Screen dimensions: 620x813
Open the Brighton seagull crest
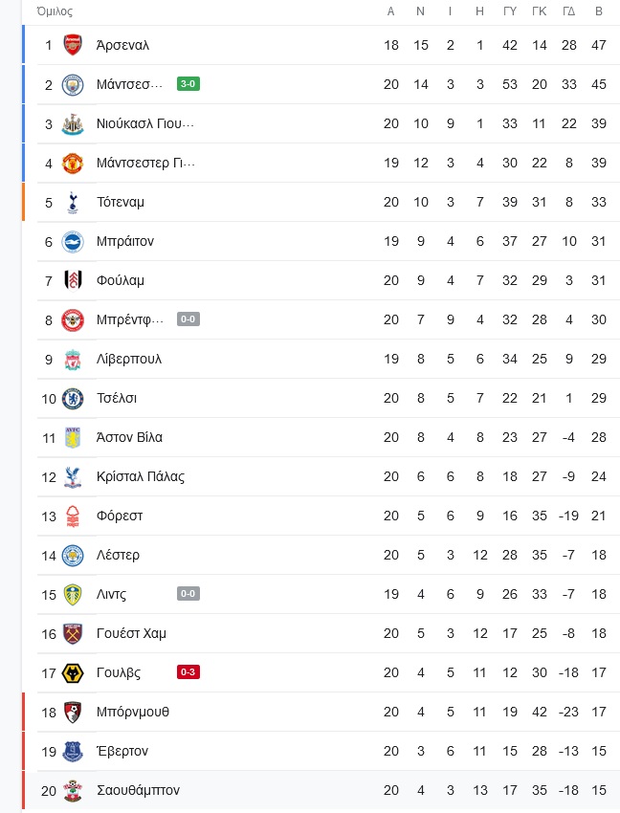pos(73,242)
